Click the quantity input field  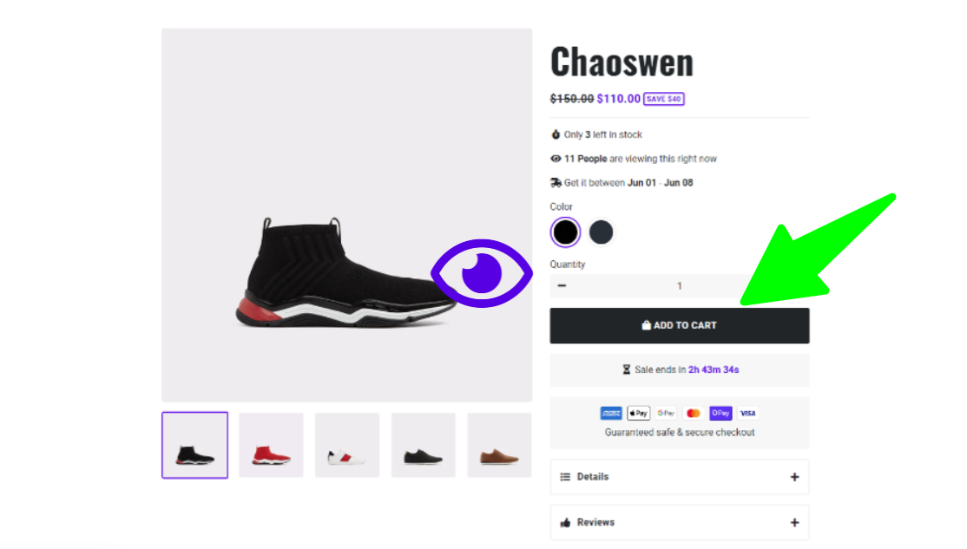(x=679, y=286)
